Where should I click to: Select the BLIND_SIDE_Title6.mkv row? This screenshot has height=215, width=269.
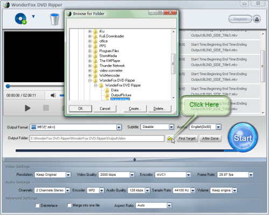pyautogui.click(x=220, y=77)
